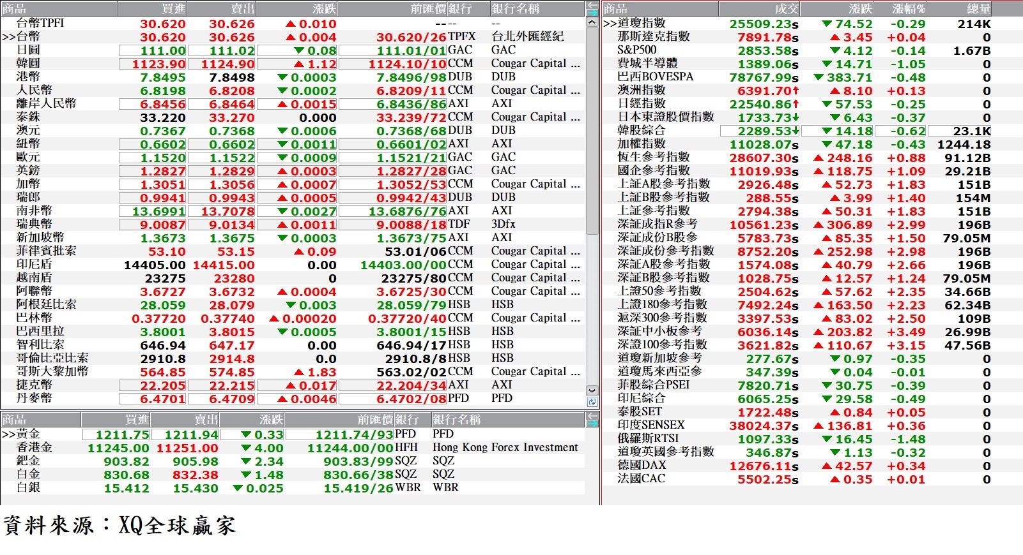Select the 南非幣 currency row
Image resolution: width=1023 pixels, height=555 pixels.
coord(293,211)
